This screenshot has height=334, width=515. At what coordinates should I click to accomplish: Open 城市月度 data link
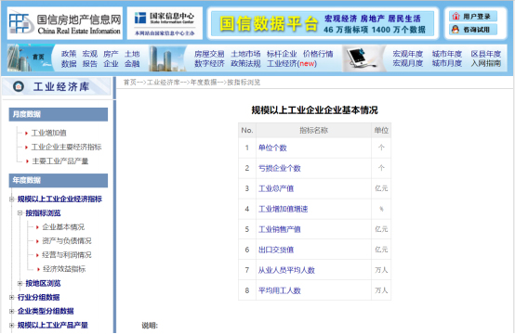coord(447,63)
